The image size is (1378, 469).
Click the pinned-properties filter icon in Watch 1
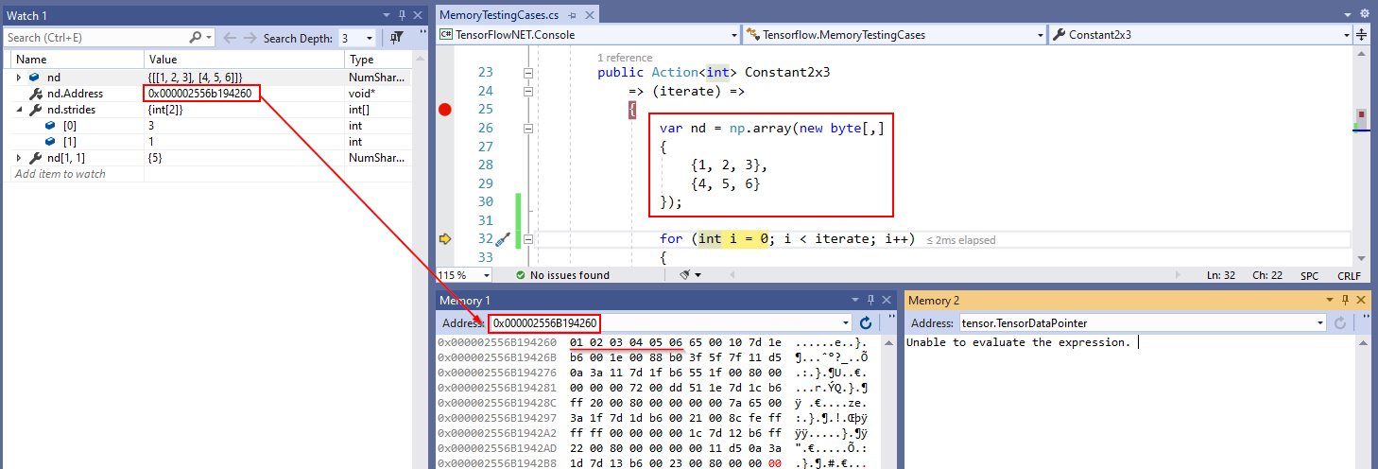coord(397,38)
